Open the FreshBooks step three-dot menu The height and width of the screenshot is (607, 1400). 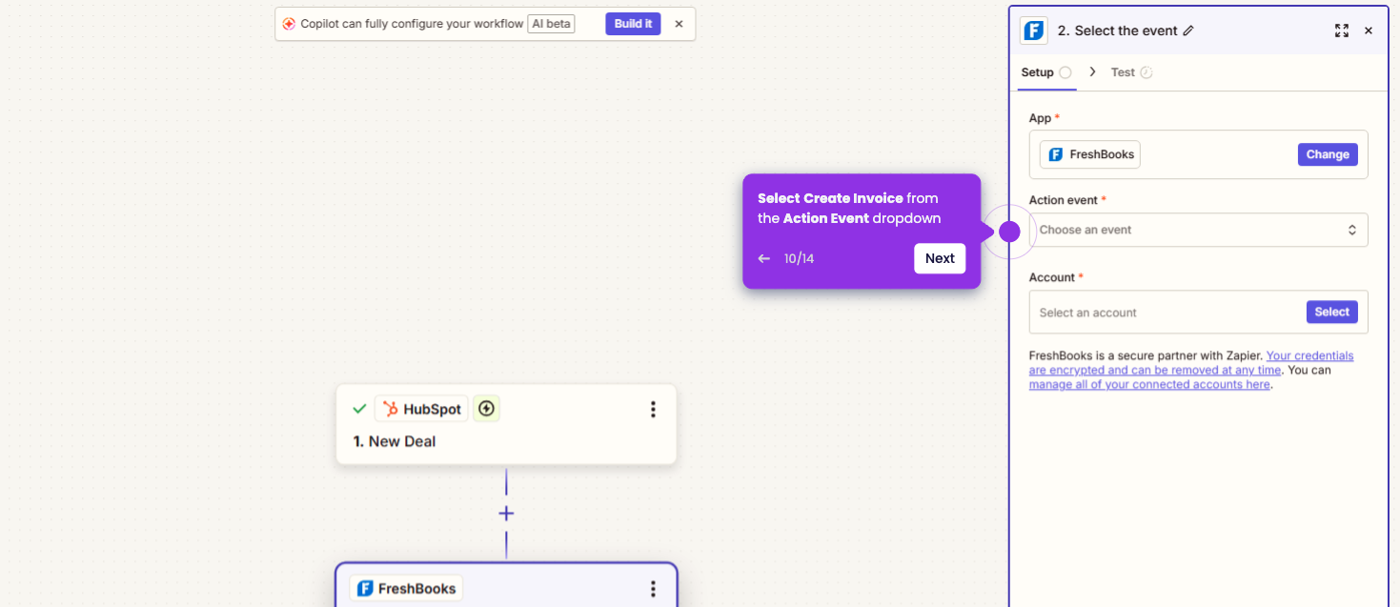(653, 589)
